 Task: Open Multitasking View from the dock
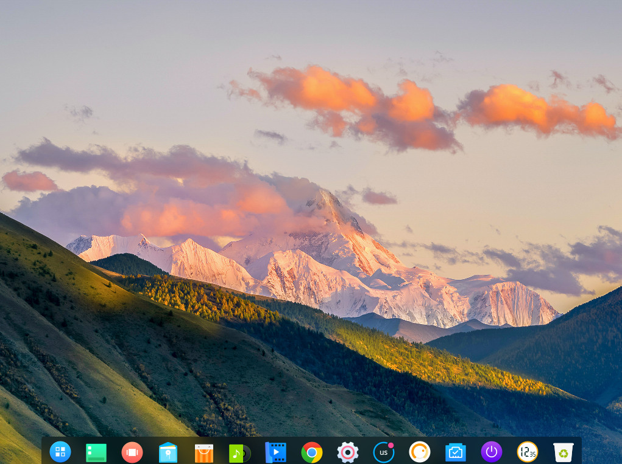(132, 452)
